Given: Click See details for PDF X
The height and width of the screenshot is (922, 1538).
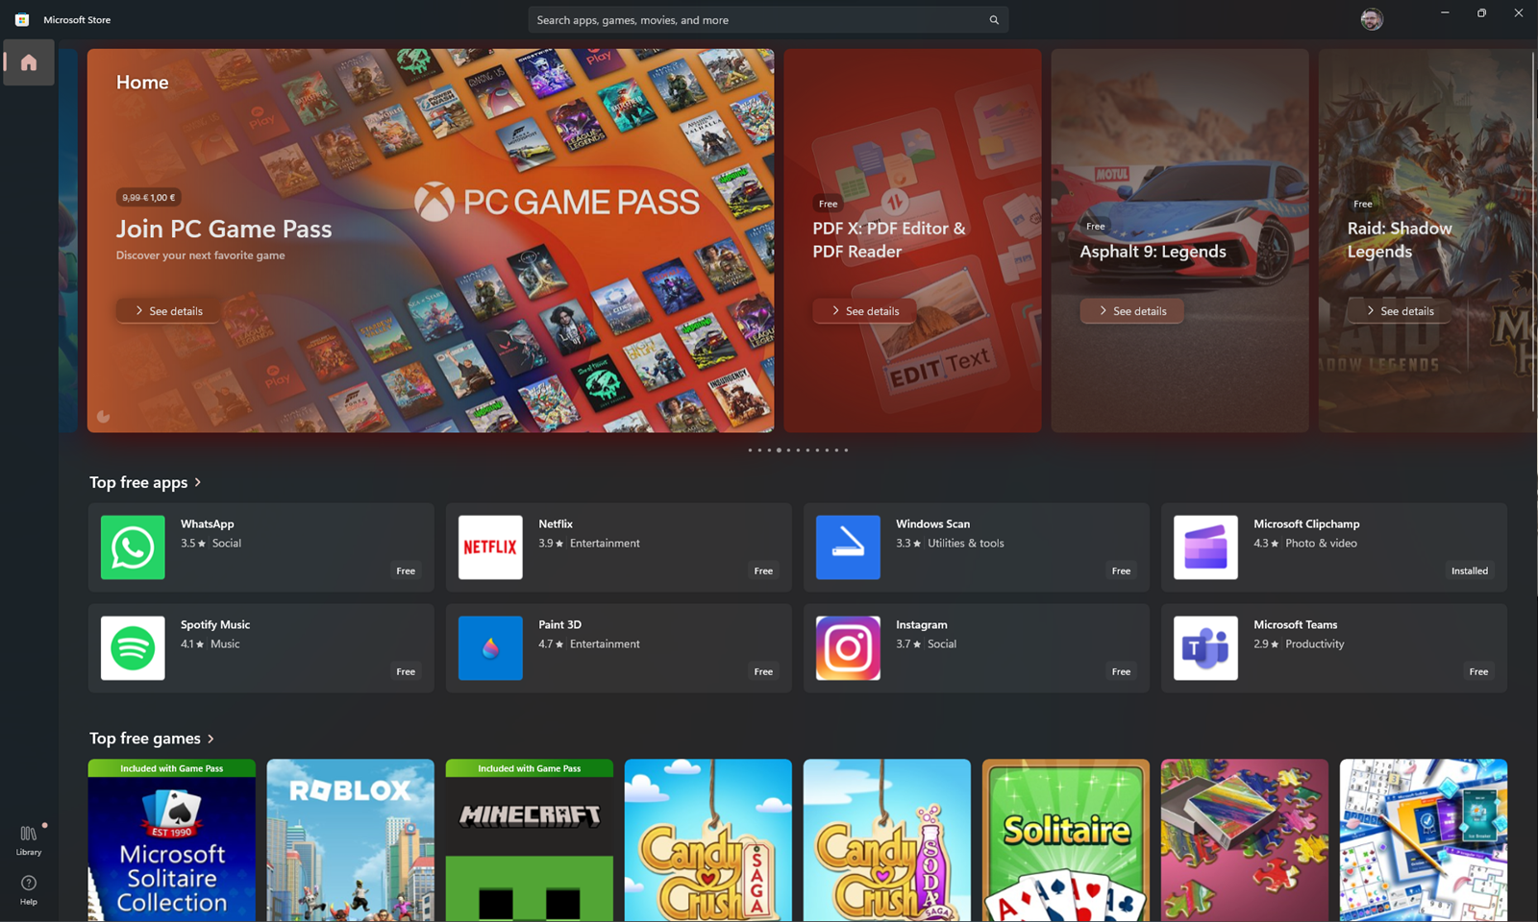Looking at the screenshot, I should (x=865, y=311).
